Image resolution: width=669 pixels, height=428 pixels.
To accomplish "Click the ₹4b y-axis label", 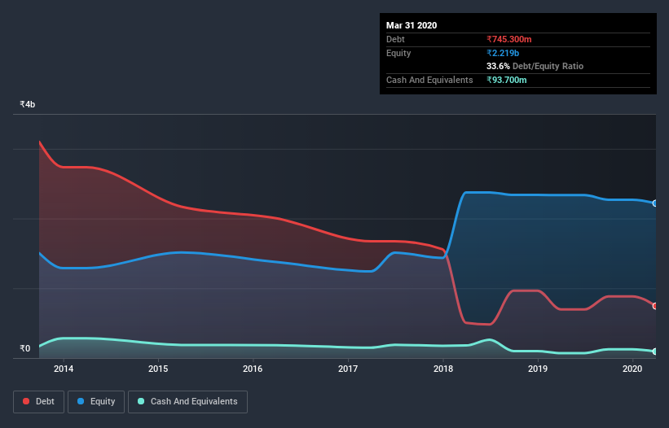I will pyautogui.click(x=28, y=104).
